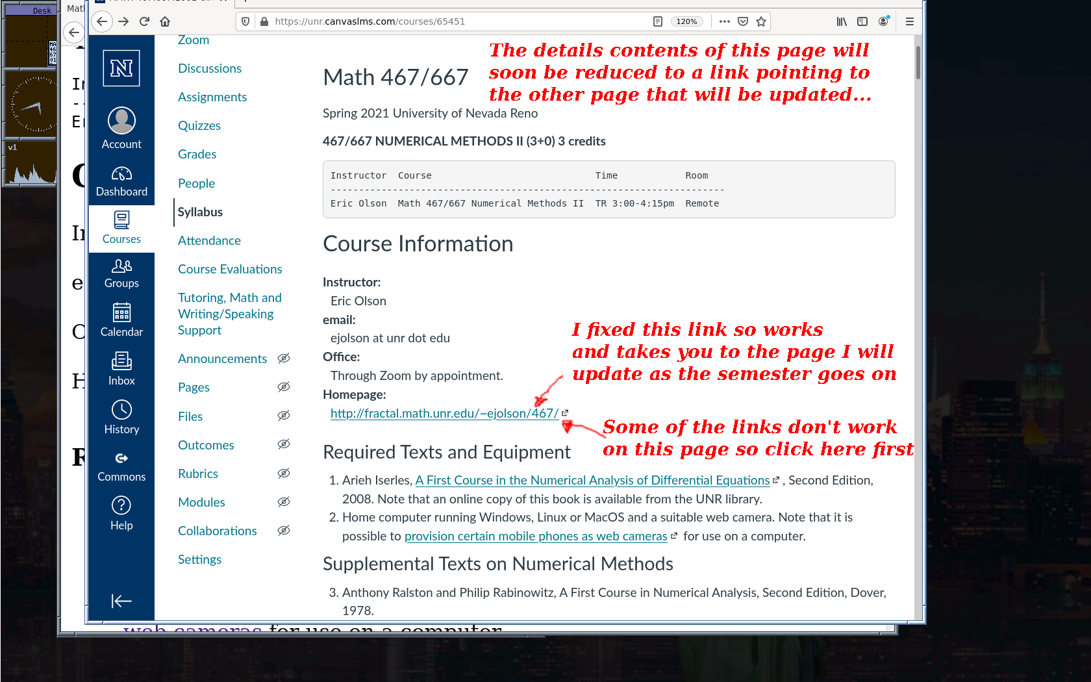Open the provision mobile phones as web cameras link
This screenshot has width=1091, height=682.
pos(536,537)
